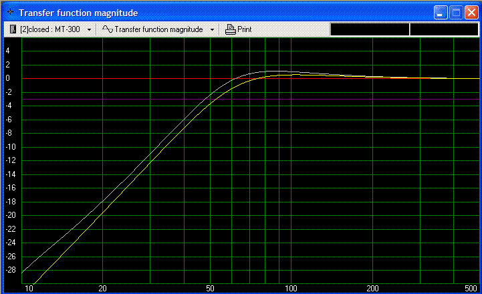This screenshot has height=294, width=482.
Task: Click the 50 Hz frequency axis label
Action: pyautogui.click(x=210, y=289)
